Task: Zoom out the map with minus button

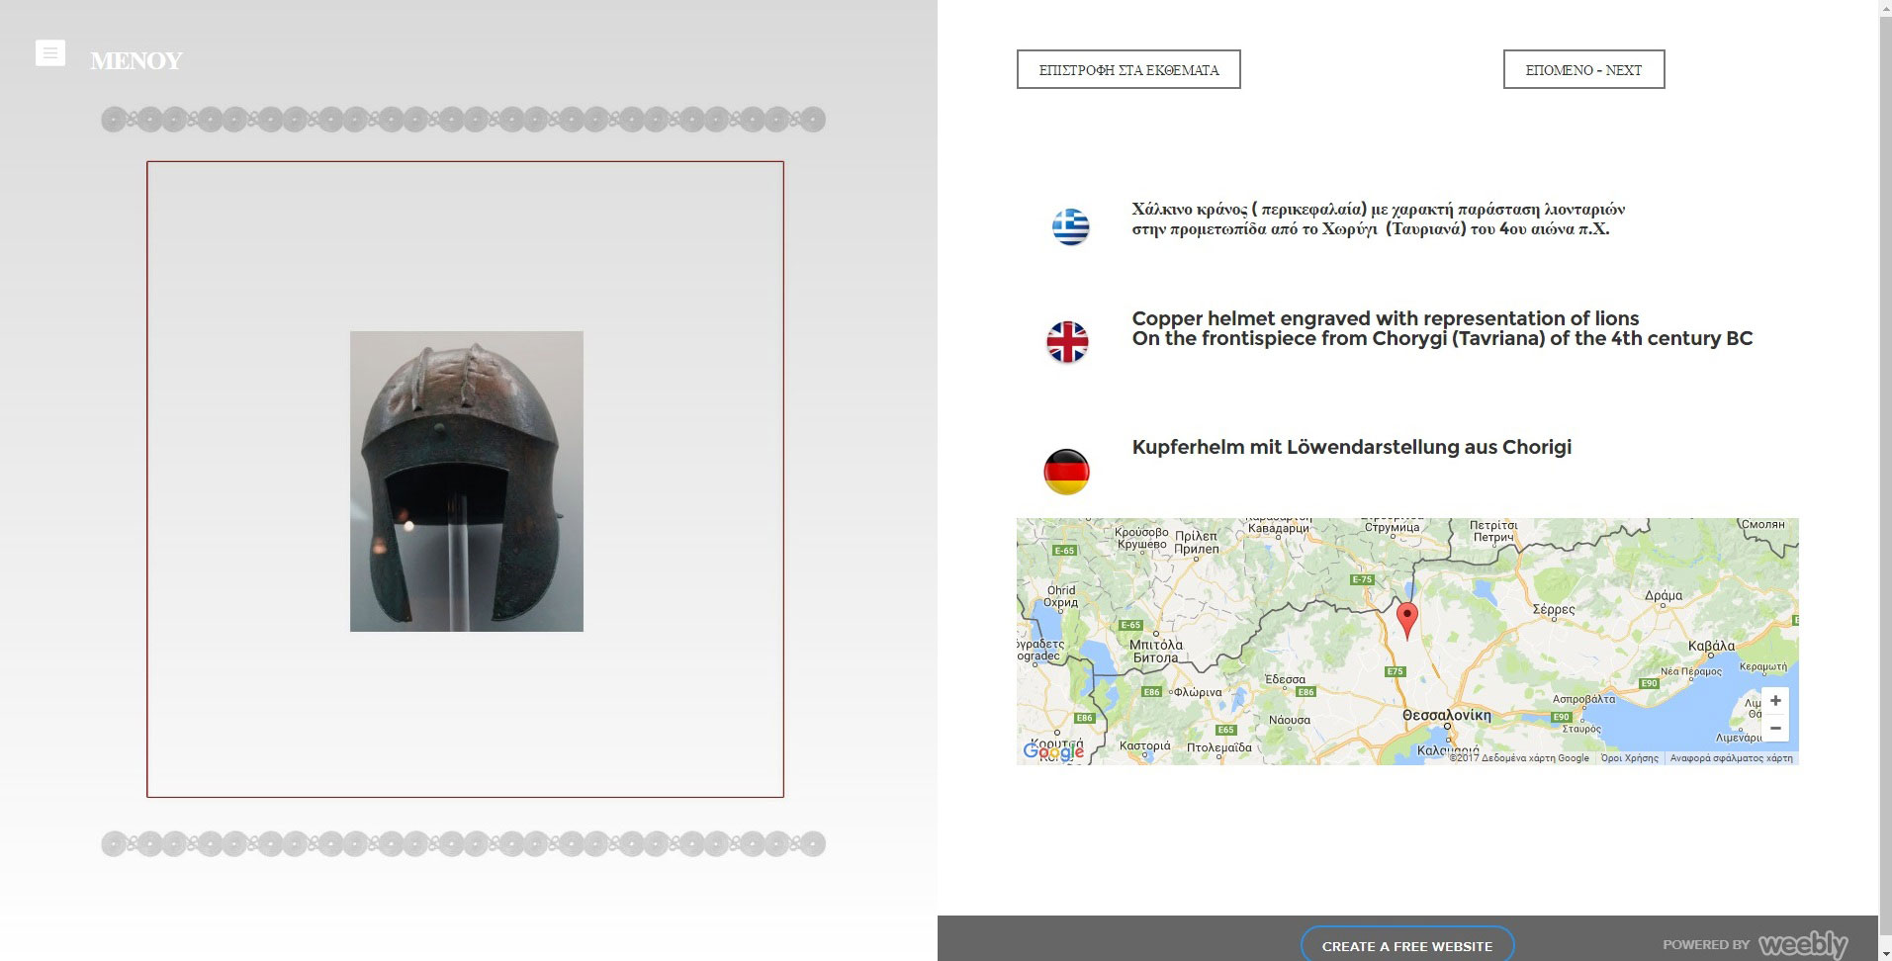Action: tap(1775, 729)
